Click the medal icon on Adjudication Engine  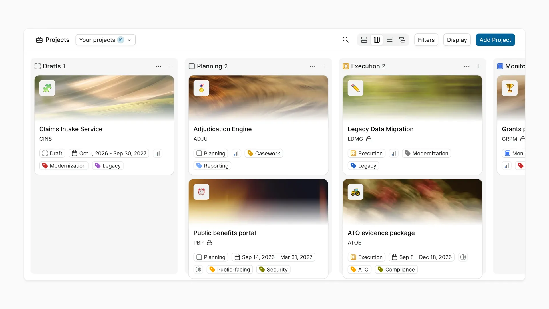click(x=201, y=88)
